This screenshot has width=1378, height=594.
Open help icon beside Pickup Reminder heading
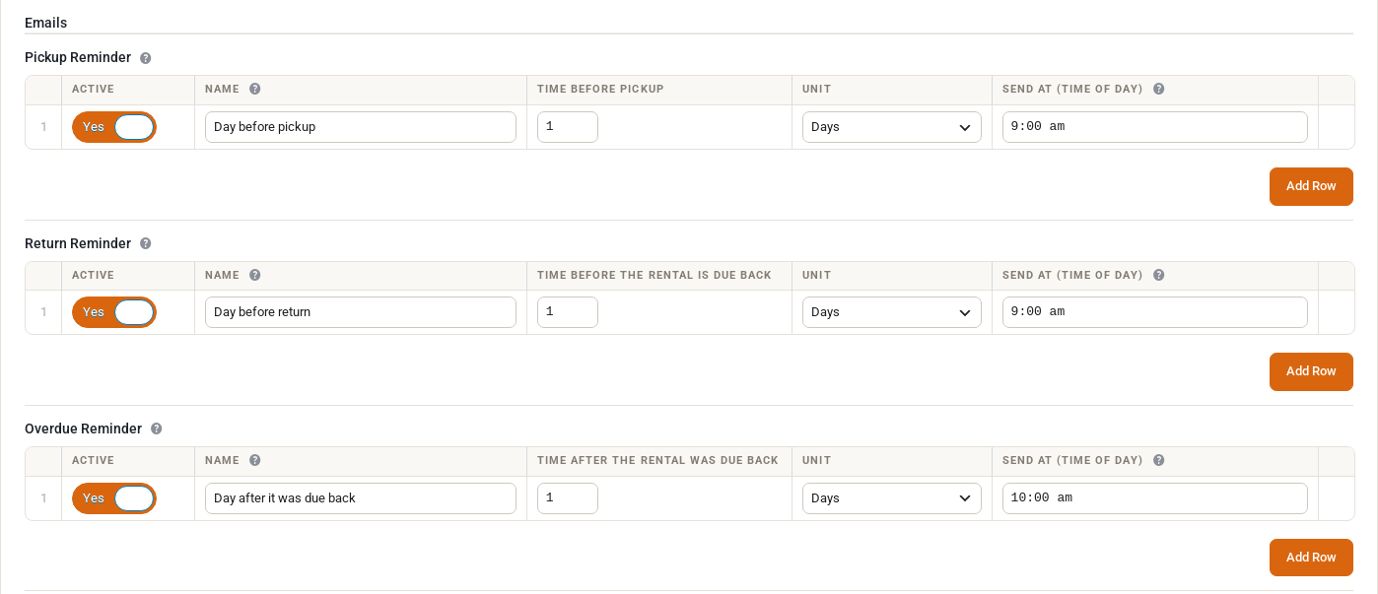[146, 58]
